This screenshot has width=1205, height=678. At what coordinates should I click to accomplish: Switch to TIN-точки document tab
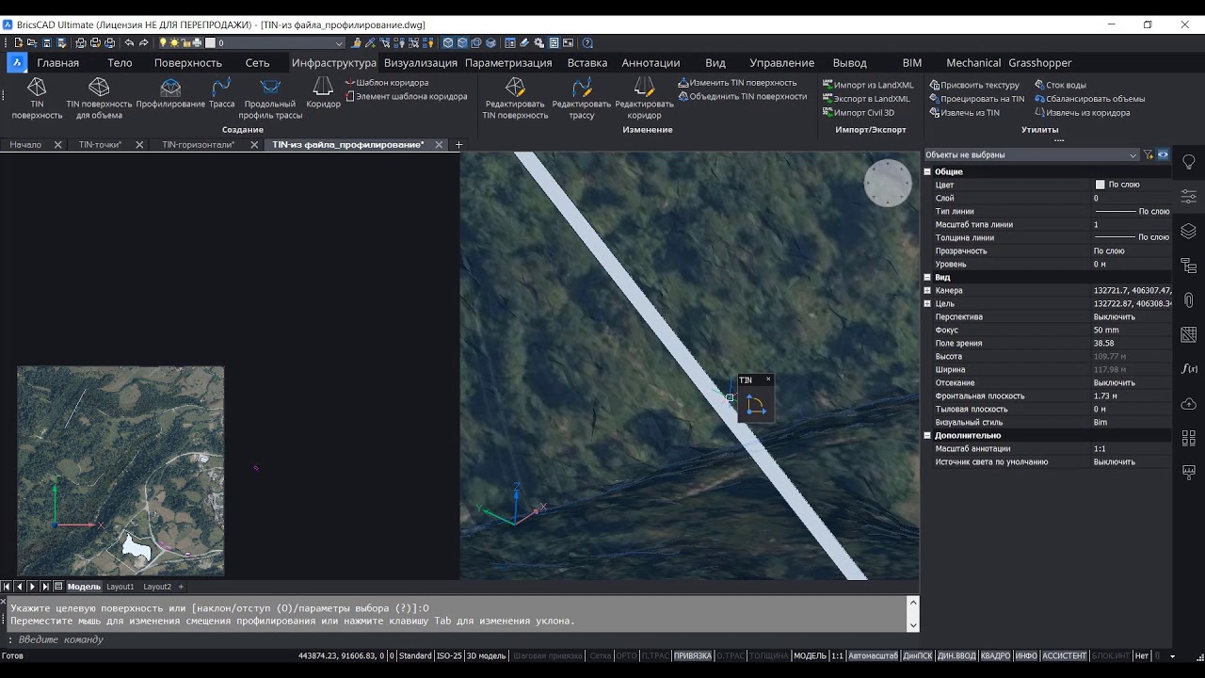tap(100, 145)
